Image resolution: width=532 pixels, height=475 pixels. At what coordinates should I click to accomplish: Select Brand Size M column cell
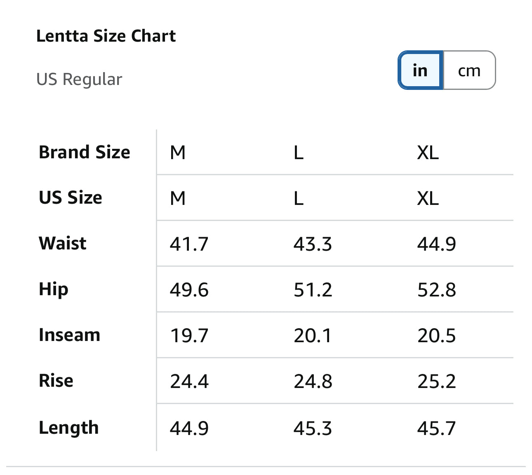[178, 153]
